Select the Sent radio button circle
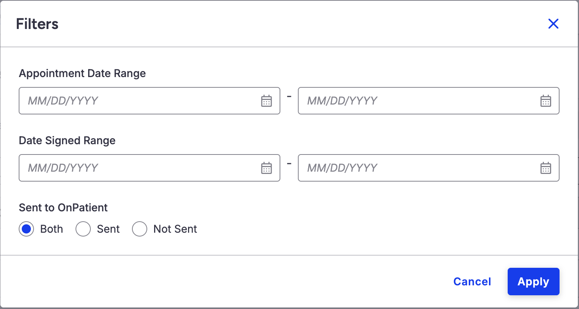Viewport: 579px width, 309px height. (x=83, y=229)
